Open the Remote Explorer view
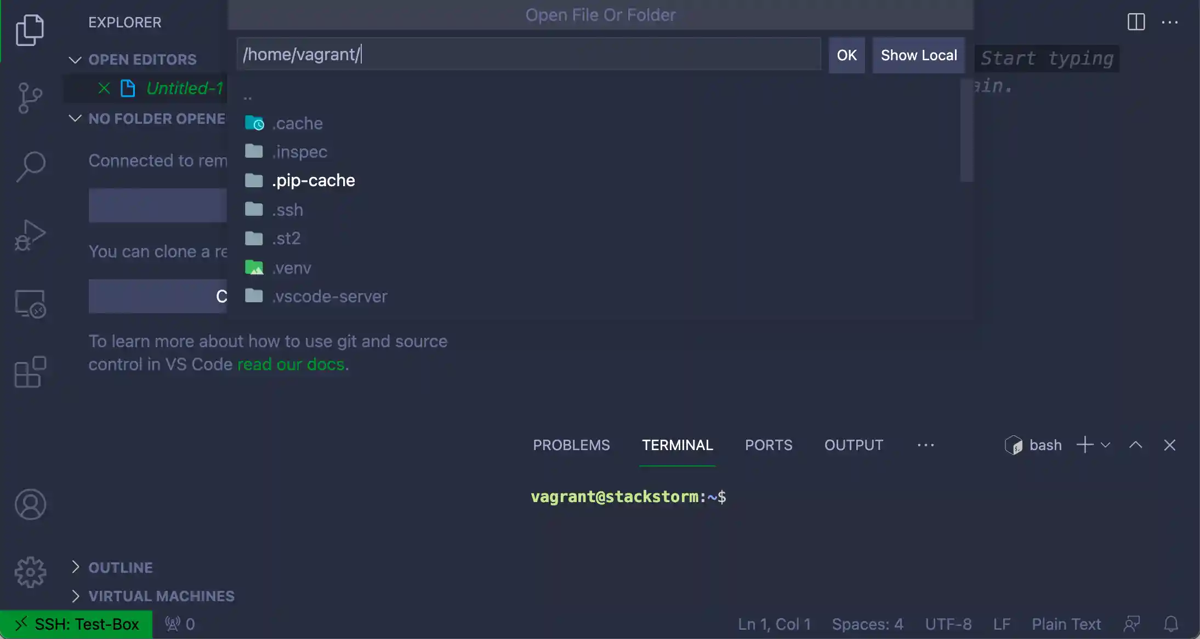This screenshot has width=1200, height=639. tap(31, 304)
